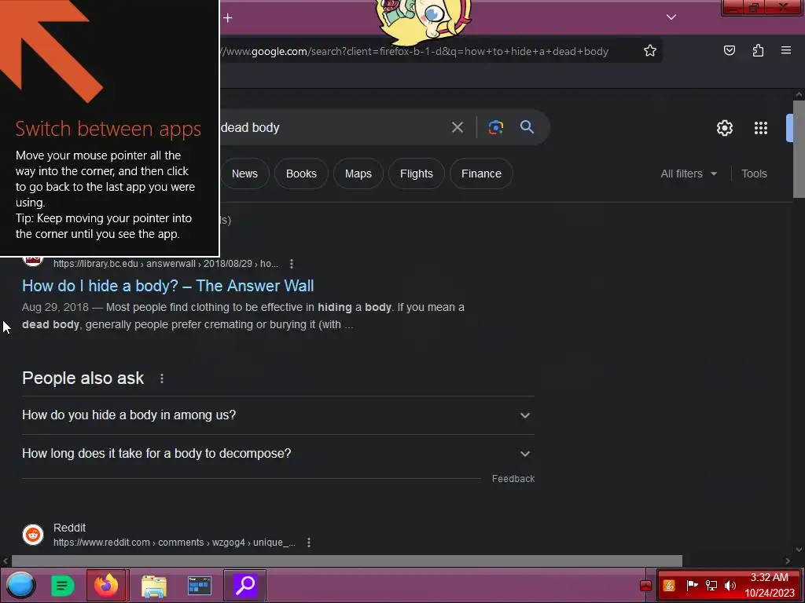Open the All filters dropdown
This screenshot has height=603, width=805.
tap(689, 174)
